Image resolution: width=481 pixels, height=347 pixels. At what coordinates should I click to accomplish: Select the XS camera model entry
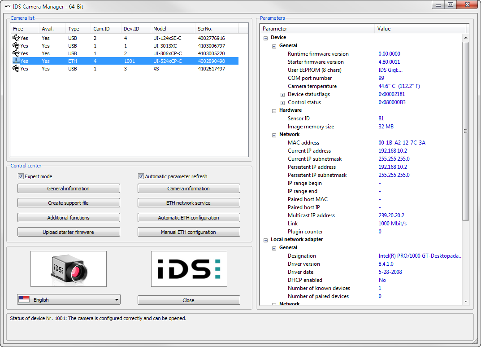pyautogui.click(x=156, y=69)
